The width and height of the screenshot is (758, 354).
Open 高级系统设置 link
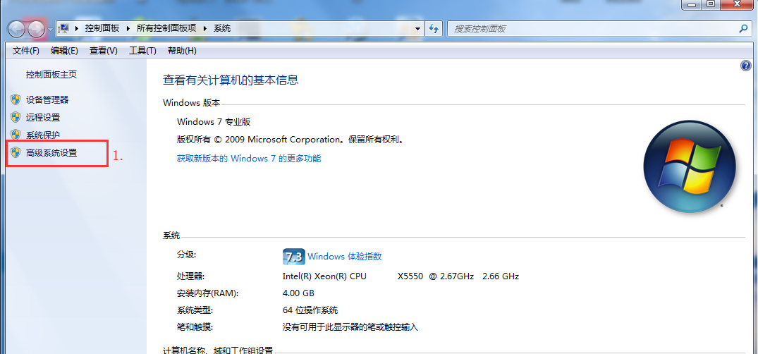[51, 153]
